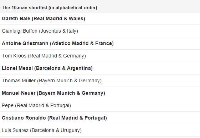Click 'Real Madrid & Germany' text
The image size is (200, 138).
click(57, 56)
